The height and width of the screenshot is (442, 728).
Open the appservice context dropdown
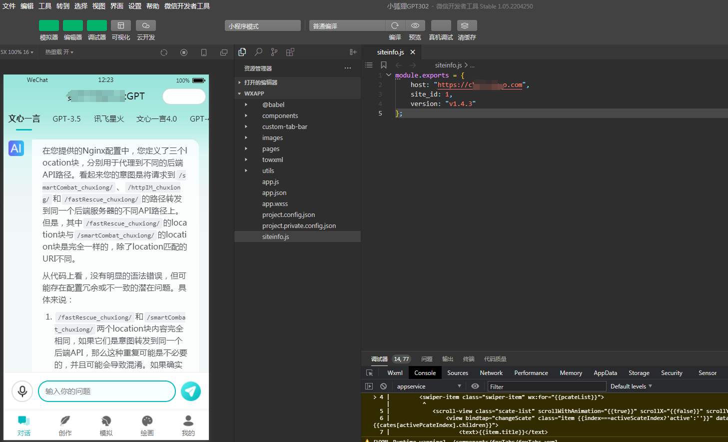(x=429, y=386)
